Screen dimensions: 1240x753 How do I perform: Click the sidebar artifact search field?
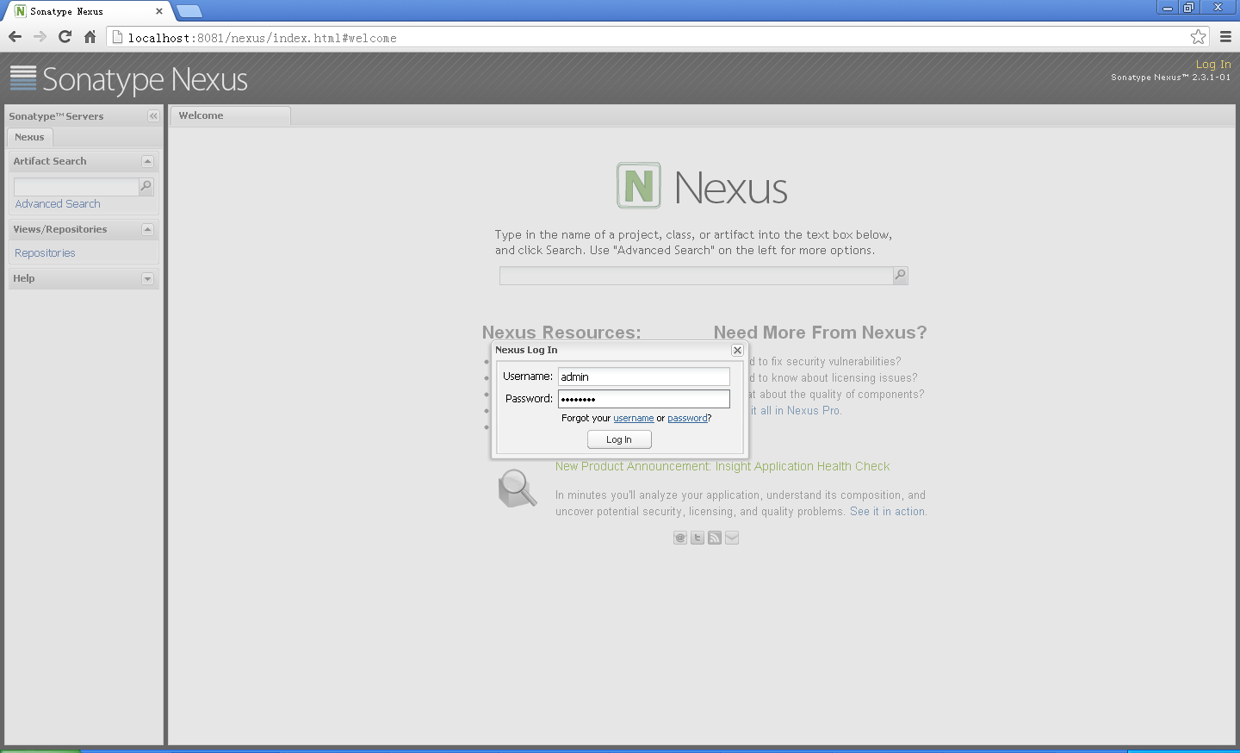tap(76, 186)
